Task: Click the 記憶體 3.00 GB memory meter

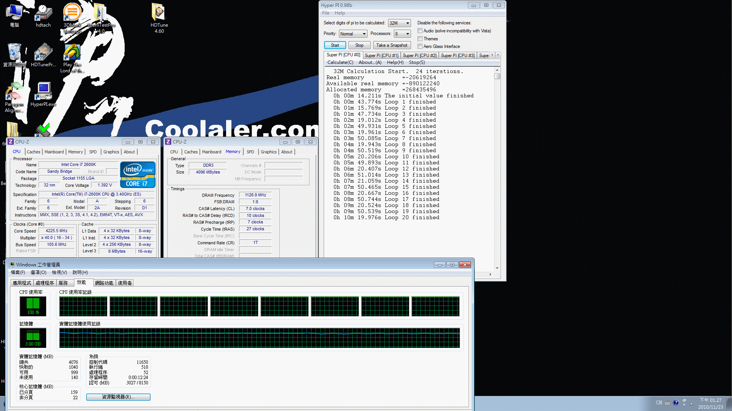Action: click(x=33, y=338)
